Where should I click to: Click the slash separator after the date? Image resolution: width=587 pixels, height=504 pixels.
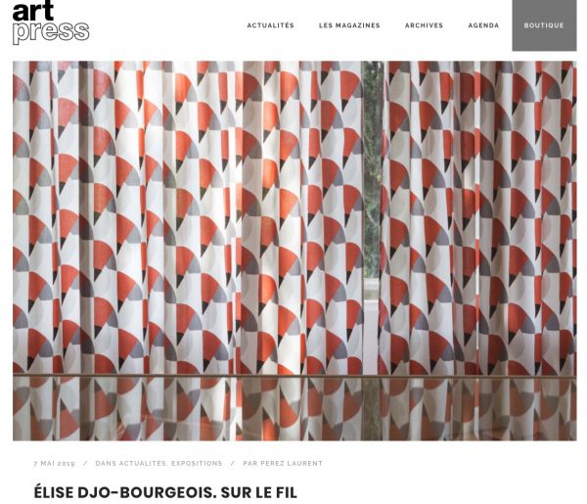85,463
